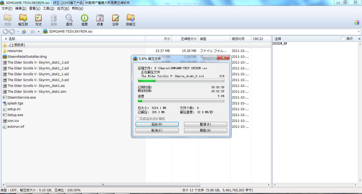Click the Skyrim_disk1_3.sid file icon
The height and width of the screenshot is (194, 362).
5,62
